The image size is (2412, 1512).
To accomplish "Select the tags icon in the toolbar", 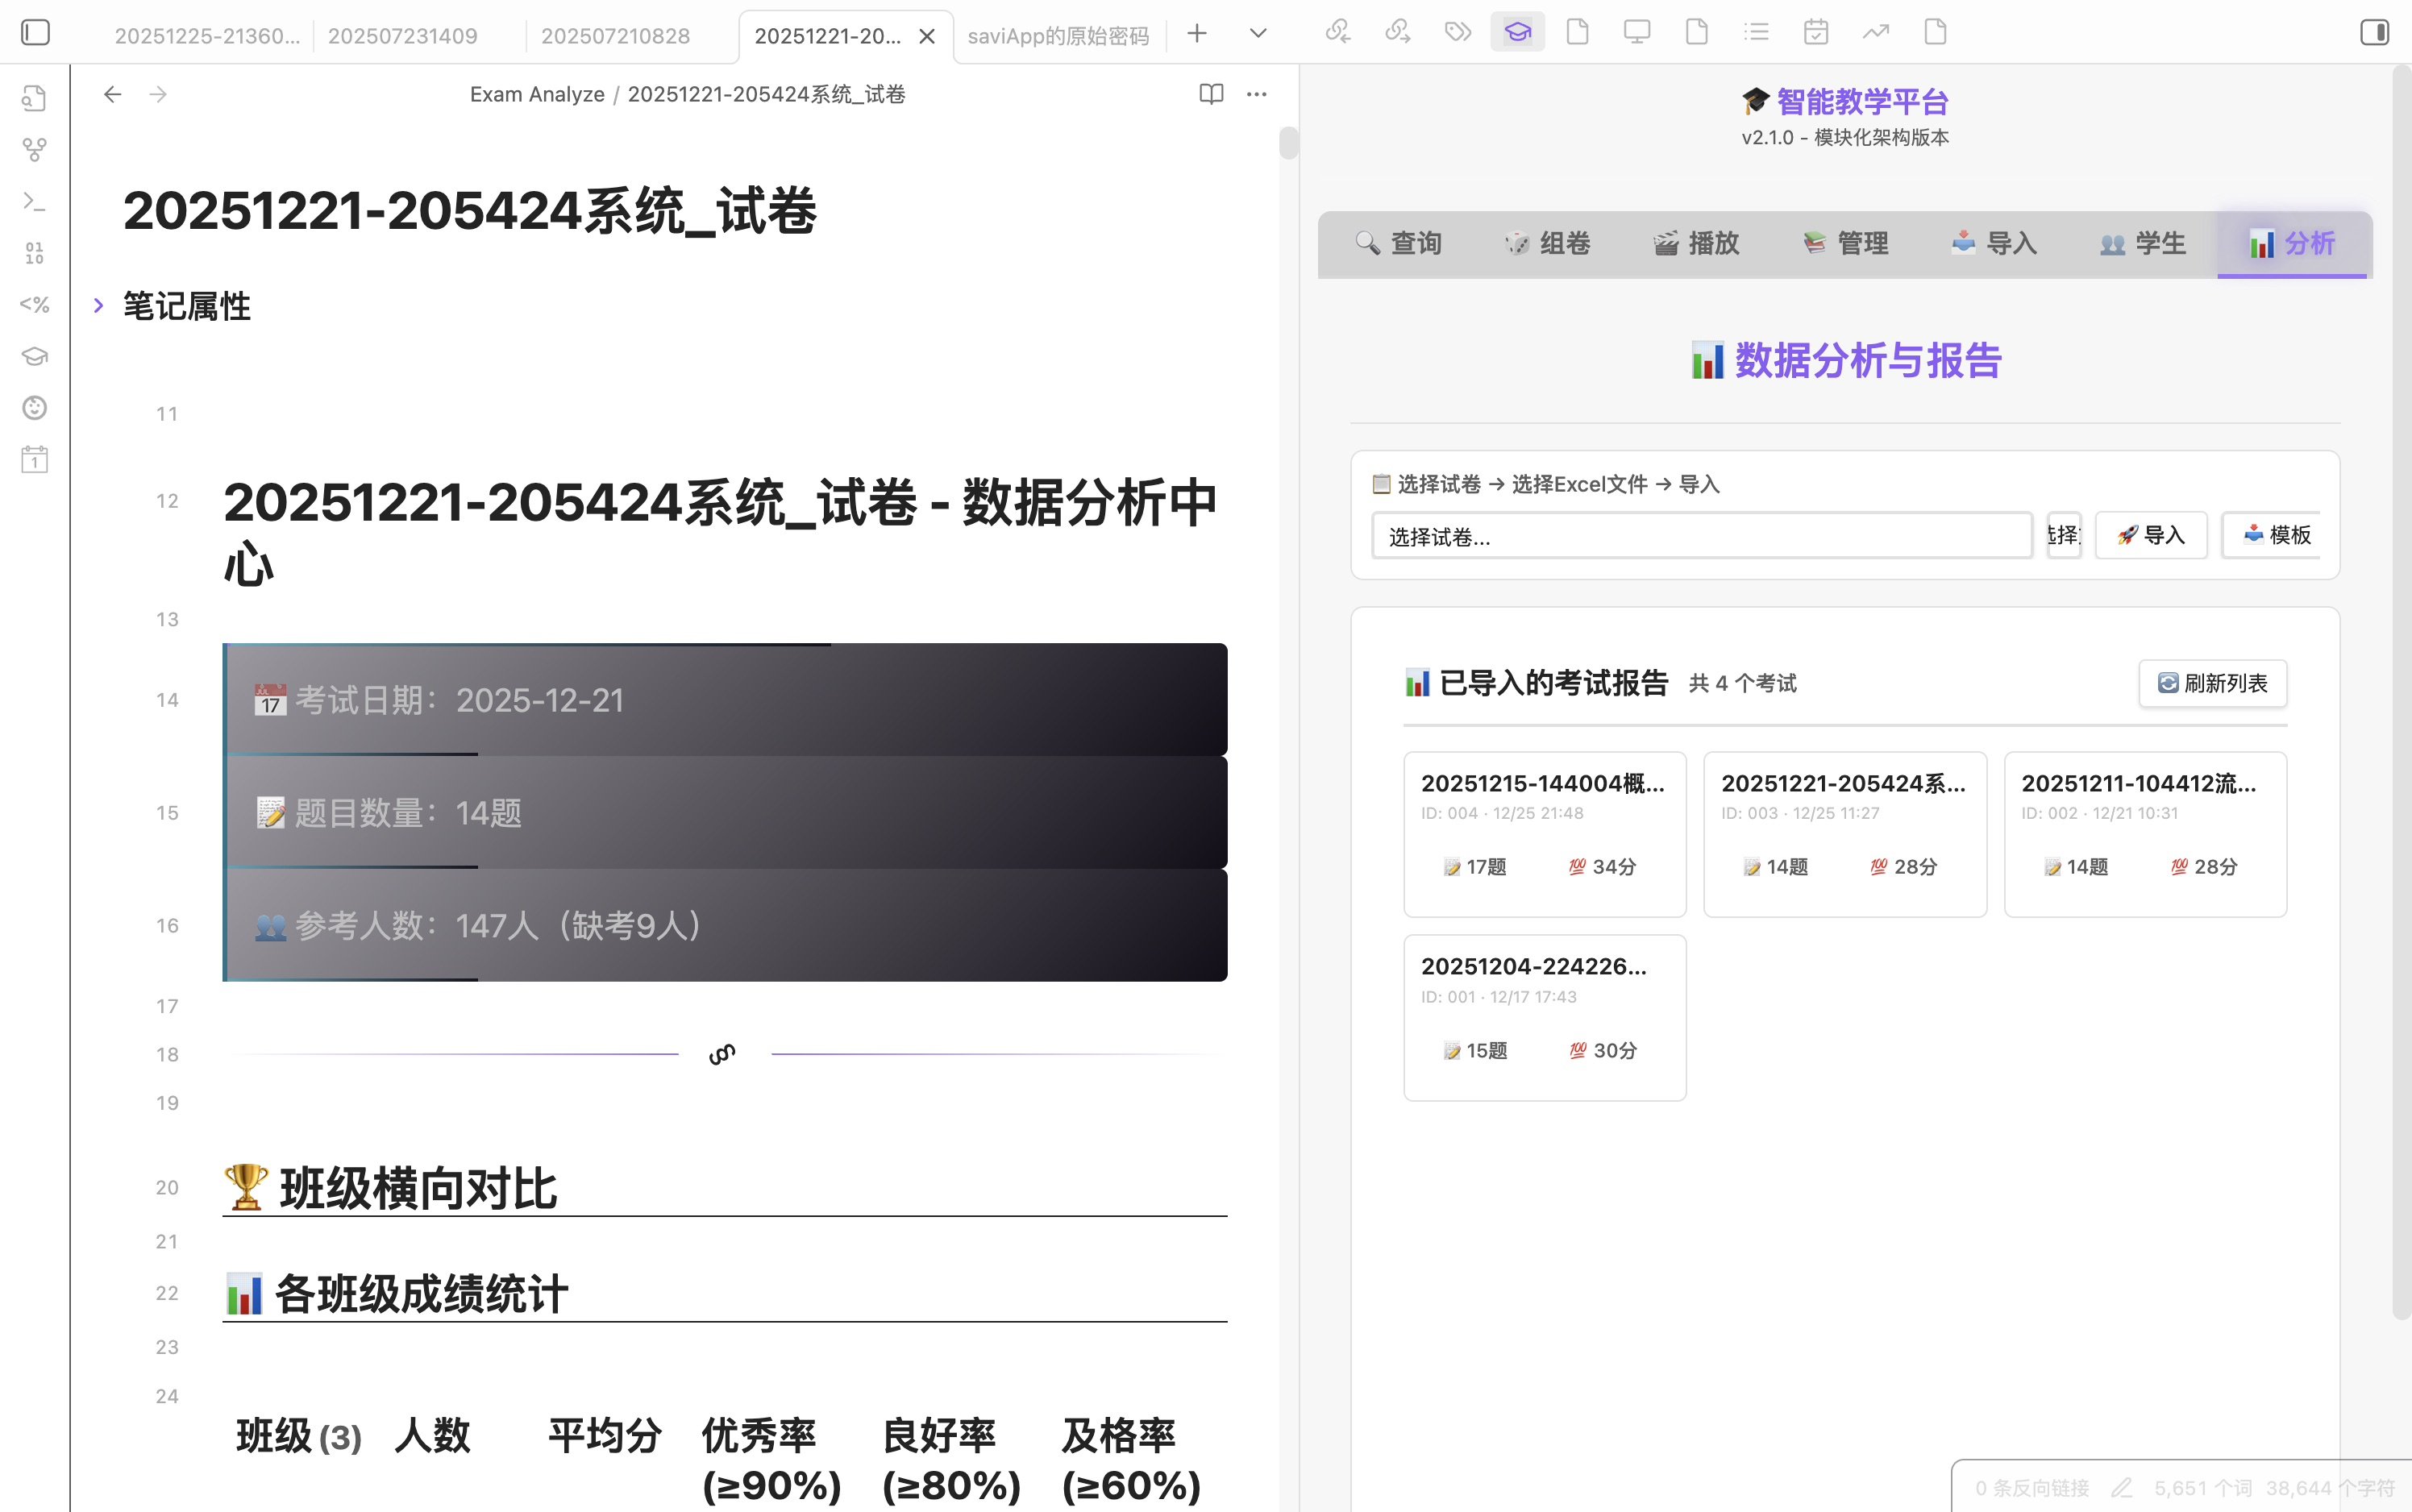I will click(1457, 31).
